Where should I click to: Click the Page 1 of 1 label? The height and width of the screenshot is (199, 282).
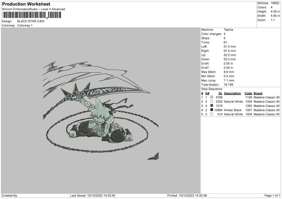pyautogui.click(x=272, y=196)
